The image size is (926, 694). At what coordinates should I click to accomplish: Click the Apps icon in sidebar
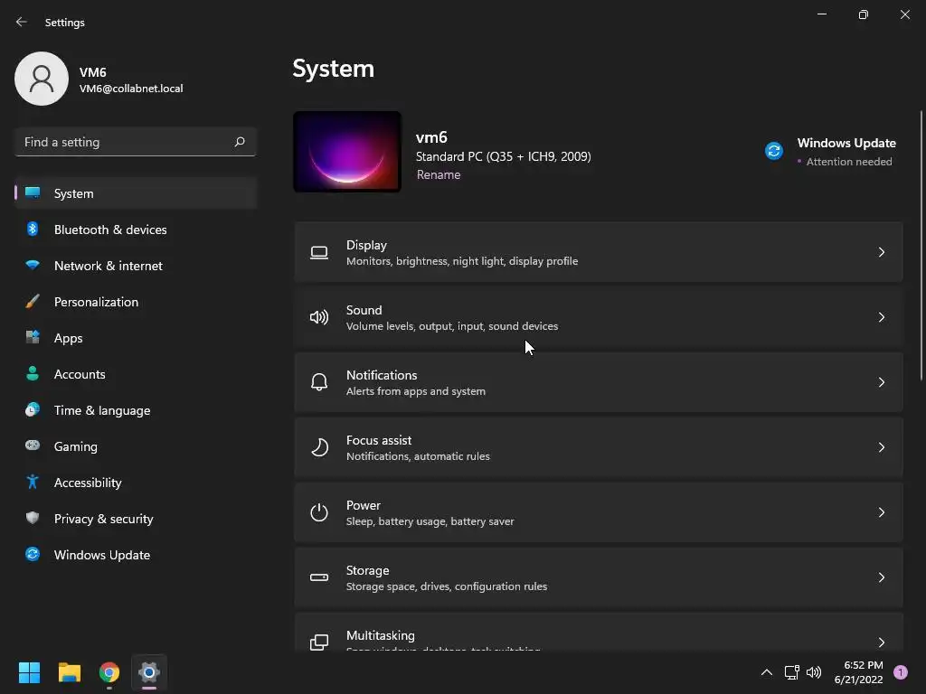[x=33, y=338]
